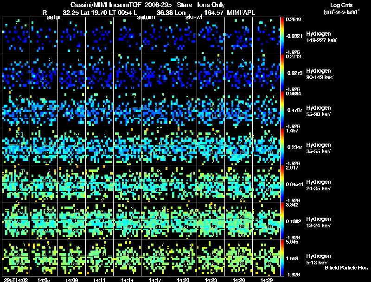Select the 'Hydrogen 149-227 keV' row label

(321, 37)
